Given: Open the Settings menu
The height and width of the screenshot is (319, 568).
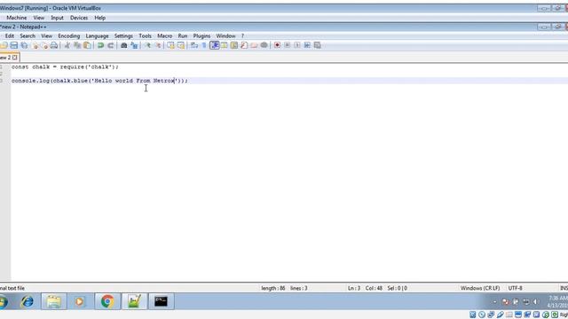Looking at the screenshot, I should (123, 35).
